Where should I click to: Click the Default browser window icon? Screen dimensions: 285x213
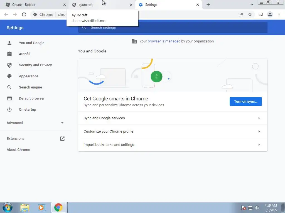pos(9,98)
